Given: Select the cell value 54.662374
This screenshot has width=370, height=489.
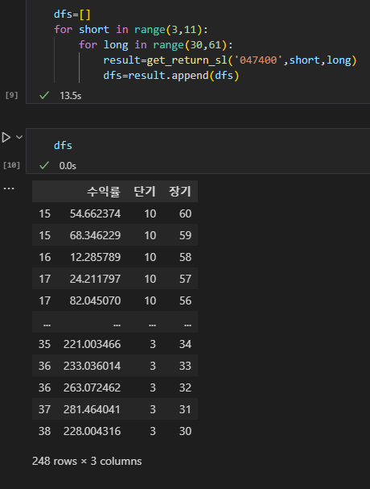Looking at the screenshot, I should pyautogui.click(x=95, y=213).
